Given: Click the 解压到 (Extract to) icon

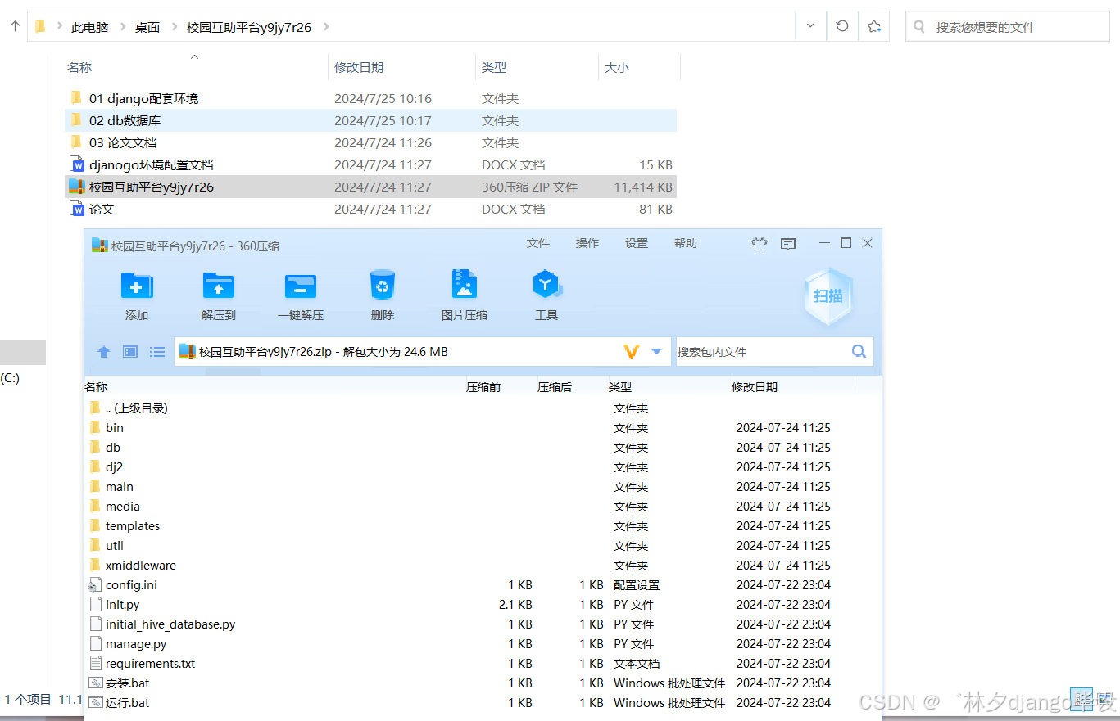Looking at the screenshot, I should (218, 295).
